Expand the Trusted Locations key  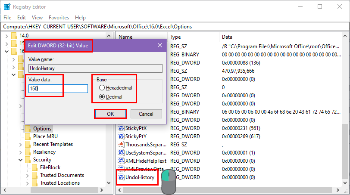(x=27, y=183)
